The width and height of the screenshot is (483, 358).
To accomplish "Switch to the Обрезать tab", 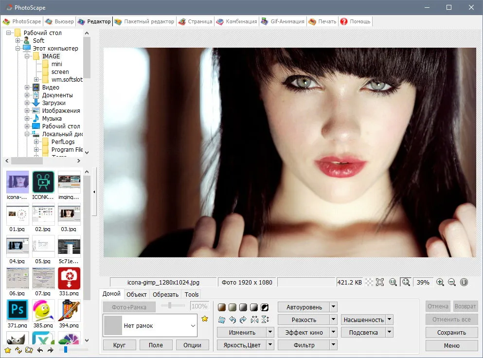I will pyautogui.click(x=165, y=295).
